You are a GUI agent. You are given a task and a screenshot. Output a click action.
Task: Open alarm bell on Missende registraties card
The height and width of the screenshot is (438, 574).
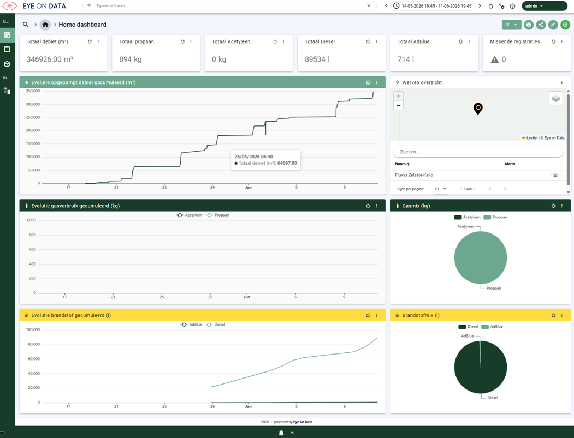point(553,41)
